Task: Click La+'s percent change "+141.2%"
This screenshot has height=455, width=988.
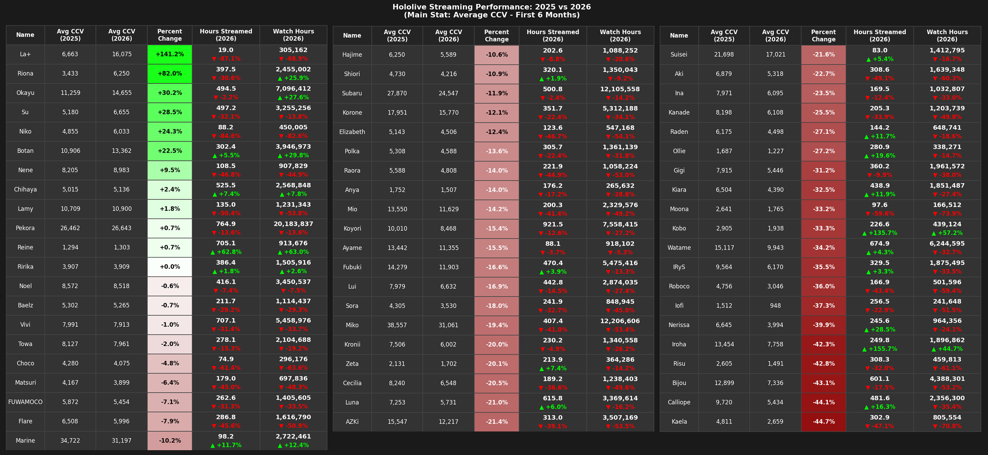Action: point(170,55)
